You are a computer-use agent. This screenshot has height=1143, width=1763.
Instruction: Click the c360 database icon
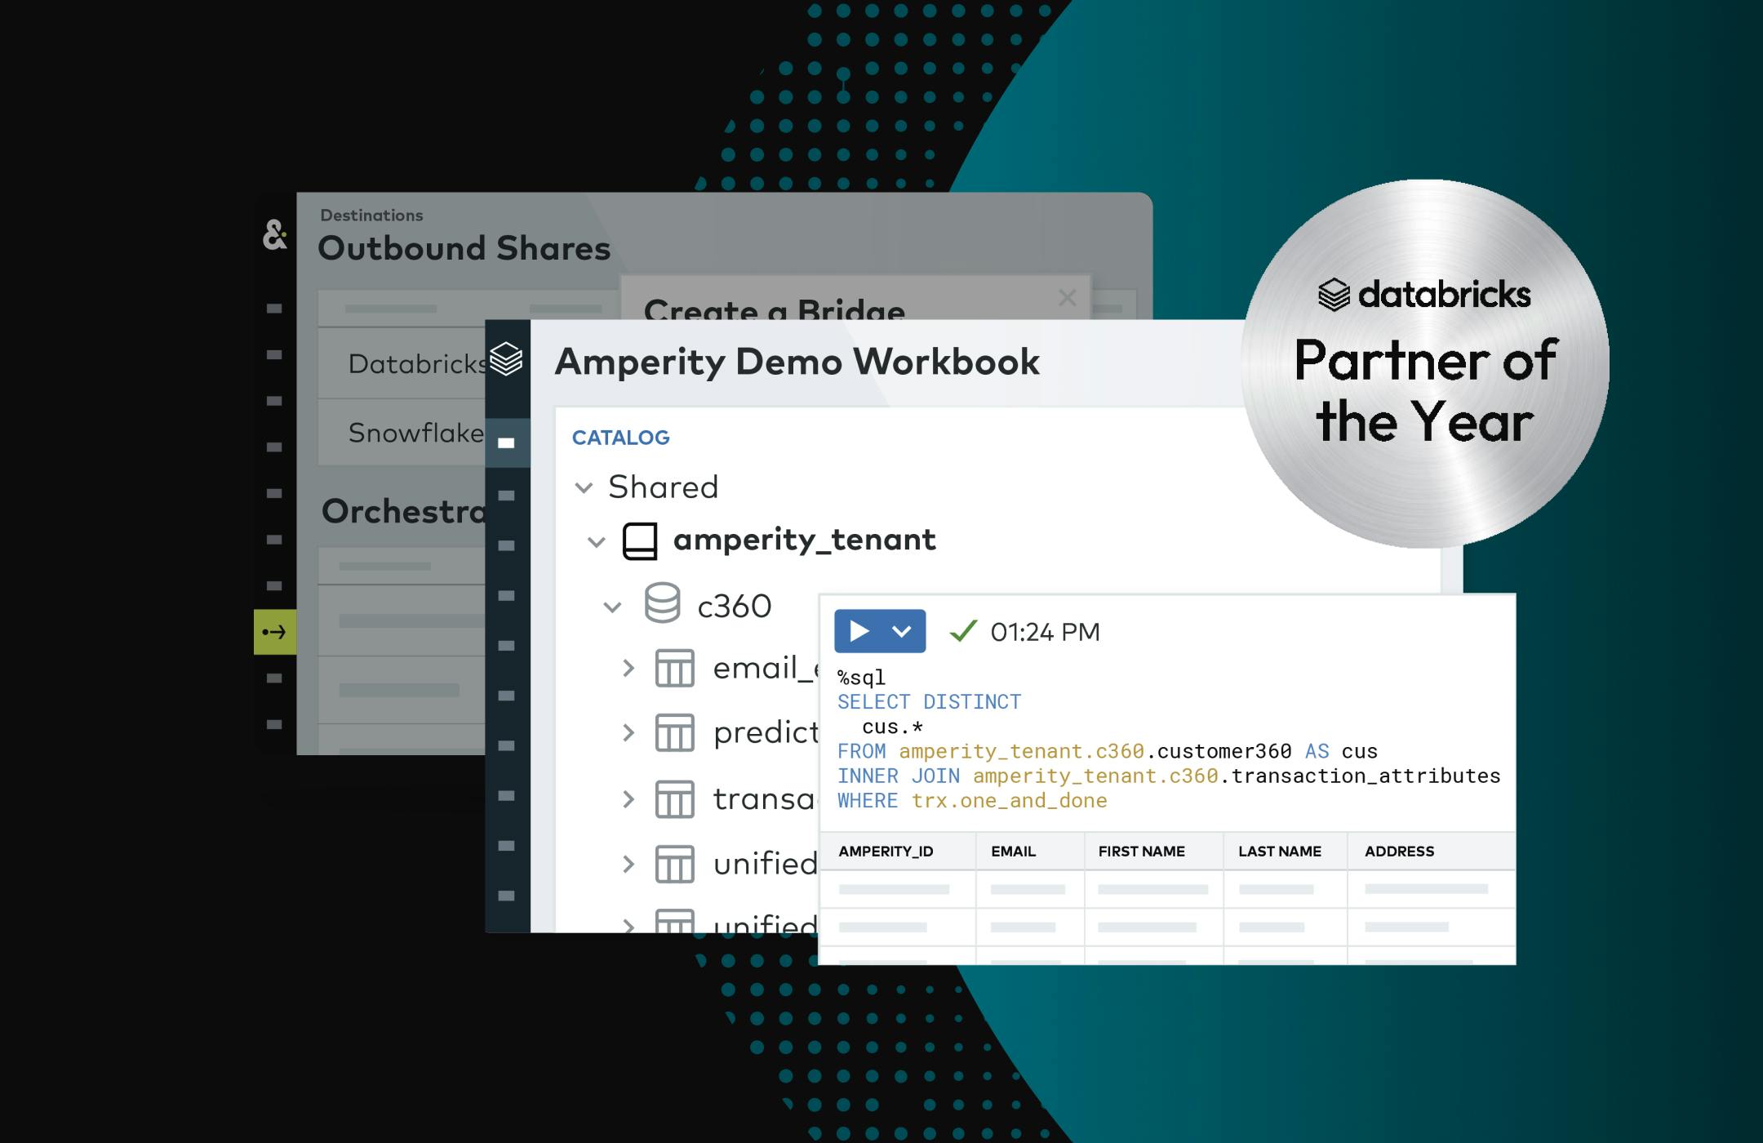(x=663, y=604)
